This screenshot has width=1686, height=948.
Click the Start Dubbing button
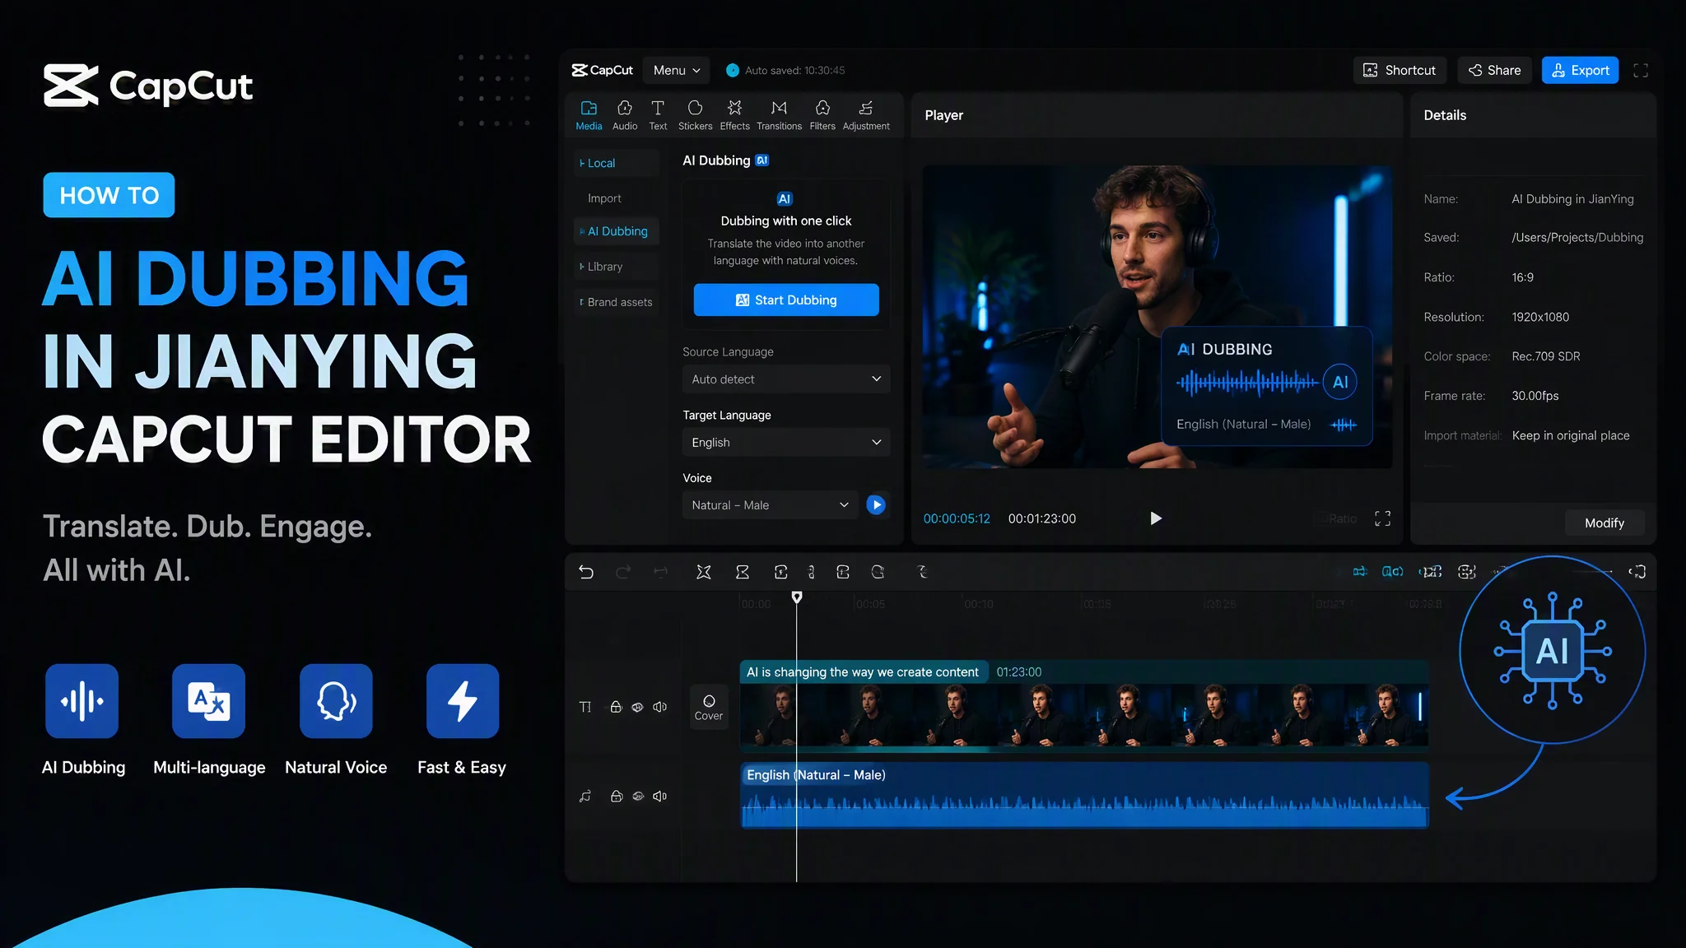click(786, 300)
